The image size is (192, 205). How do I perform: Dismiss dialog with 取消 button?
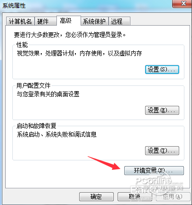tap(135, 197)
